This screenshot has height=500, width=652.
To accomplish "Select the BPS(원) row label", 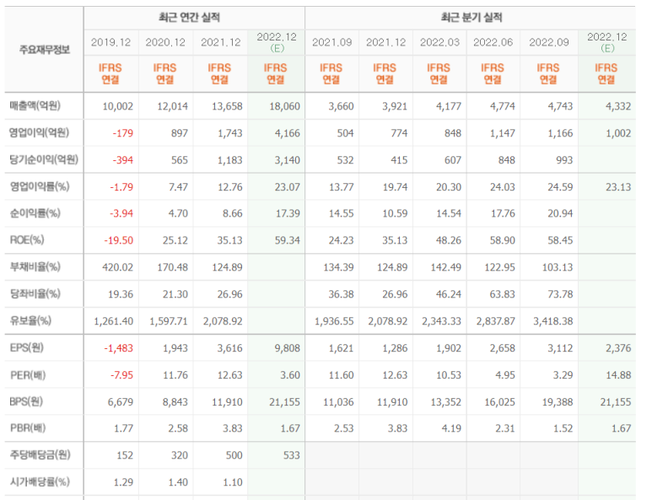I will tap(27, 402).
